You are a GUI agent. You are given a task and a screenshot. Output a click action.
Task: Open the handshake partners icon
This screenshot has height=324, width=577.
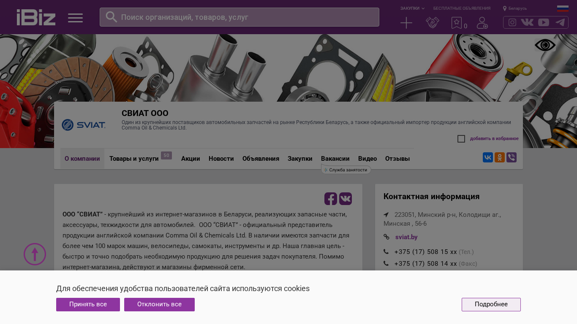(x=433, y=23)
